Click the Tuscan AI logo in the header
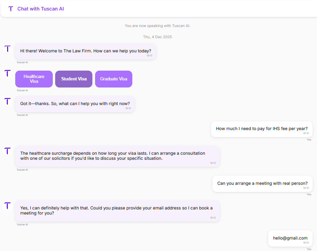317x251 pixels. [10, 9]
